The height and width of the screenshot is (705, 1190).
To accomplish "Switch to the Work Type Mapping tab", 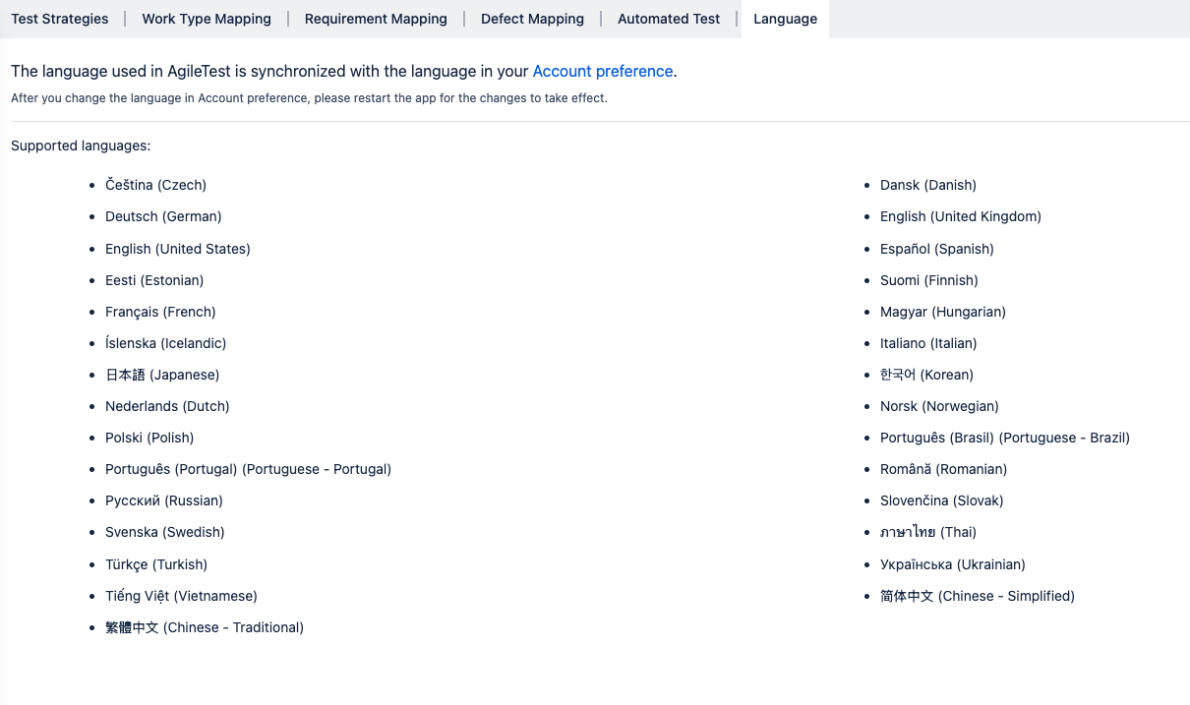I will (207, 19).
